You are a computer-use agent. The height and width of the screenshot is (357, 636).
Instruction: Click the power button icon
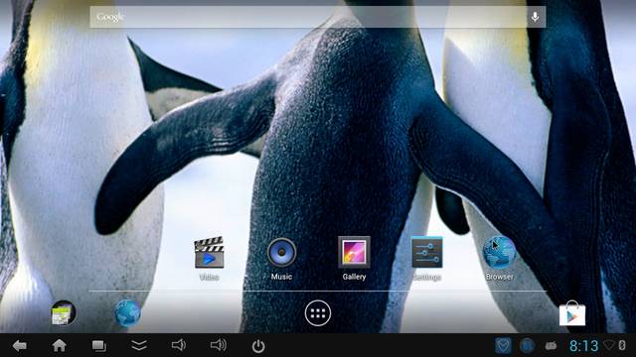tap(258, 346)
